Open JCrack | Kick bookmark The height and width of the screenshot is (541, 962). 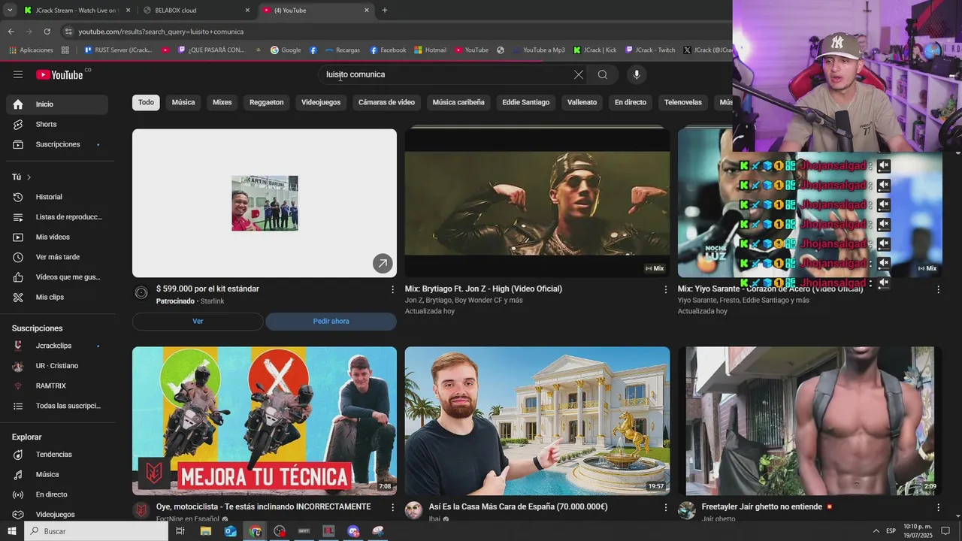594,50
